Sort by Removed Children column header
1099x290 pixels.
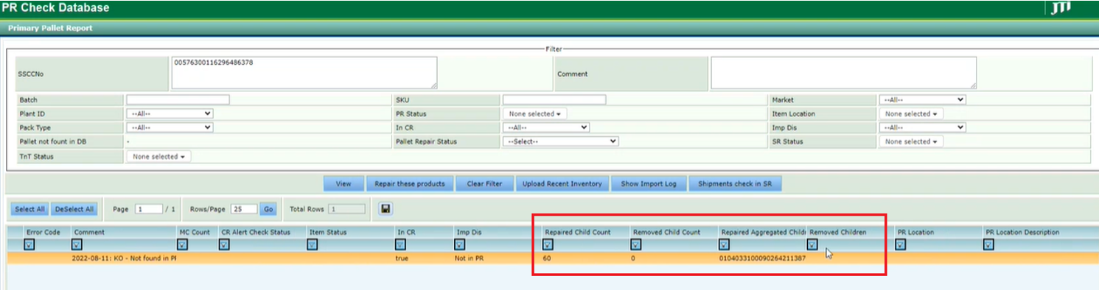(x=837, y=232)
